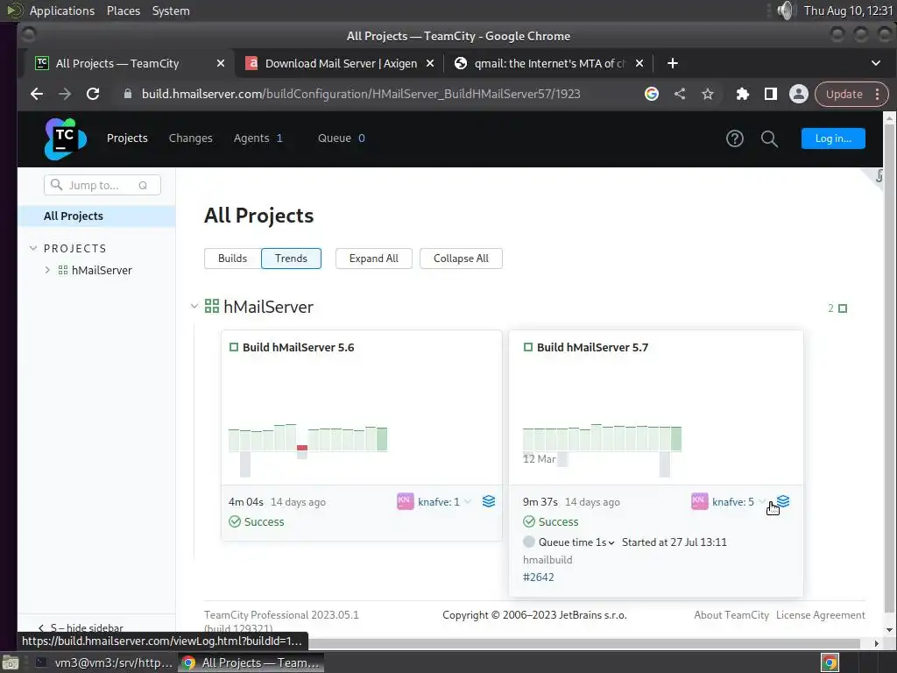Open build chain icon for hMailServer 5.6

click(489, 502)
